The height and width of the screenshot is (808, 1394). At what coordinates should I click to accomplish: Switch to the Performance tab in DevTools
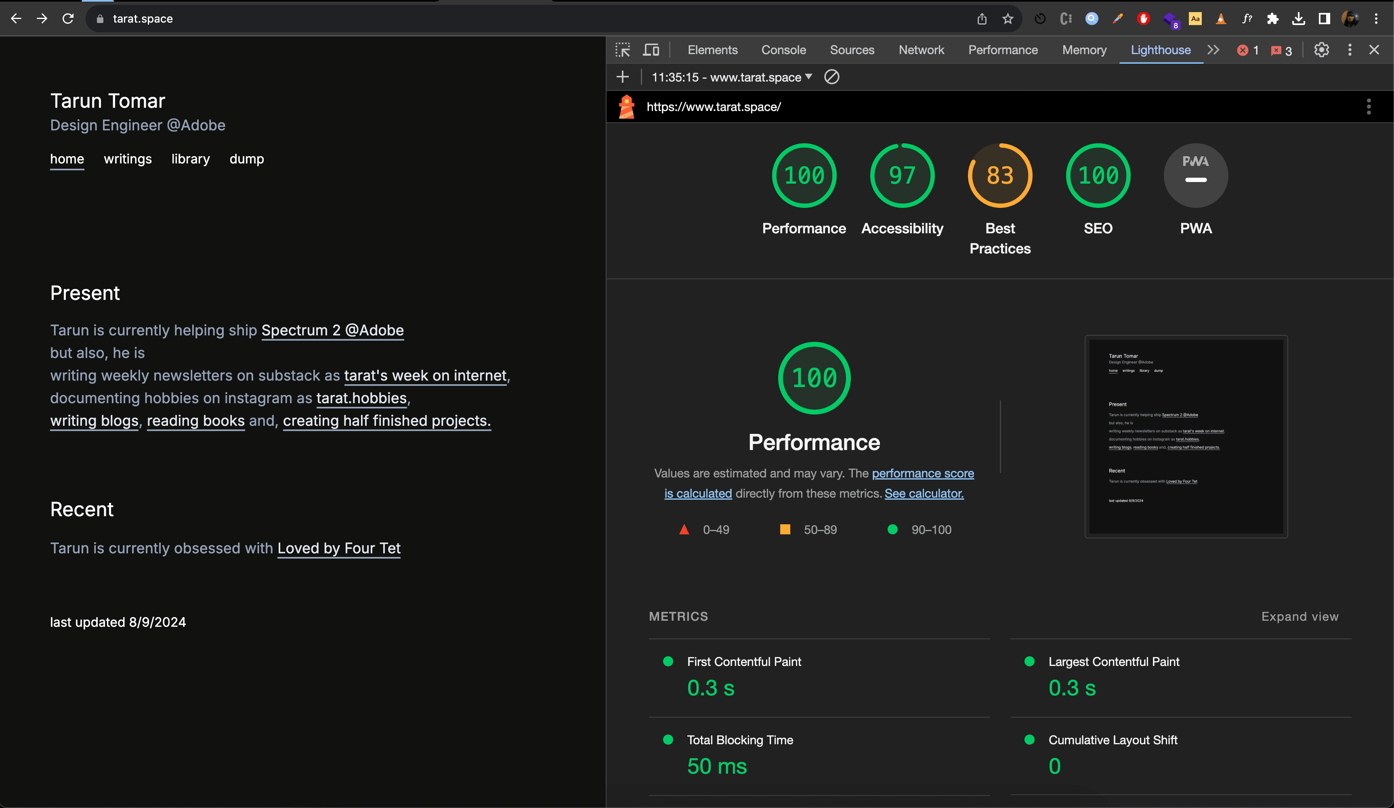1003,50
